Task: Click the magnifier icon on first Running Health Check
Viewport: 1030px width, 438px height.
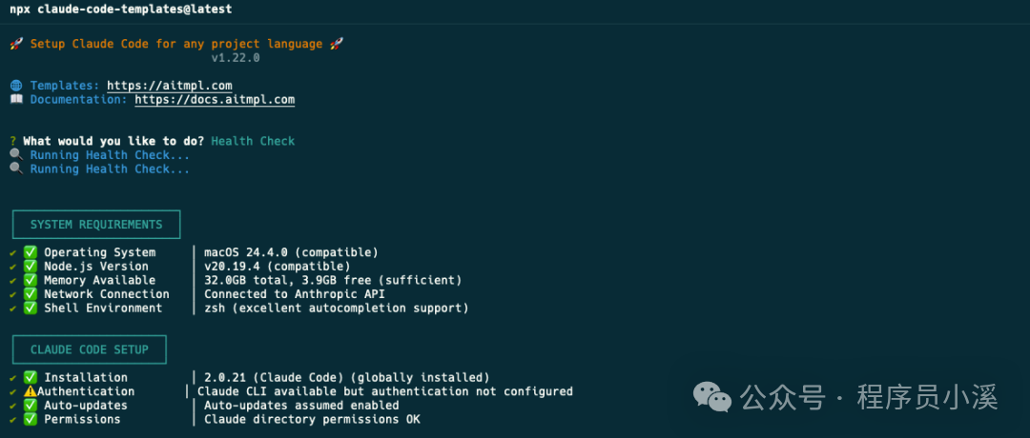Action: [x=16, y=155]
